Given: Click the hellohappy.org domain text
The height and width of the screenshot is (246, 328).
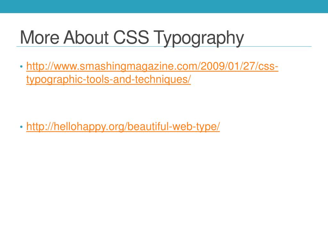Looking at the screenshot, I should [x=89, y=127].
